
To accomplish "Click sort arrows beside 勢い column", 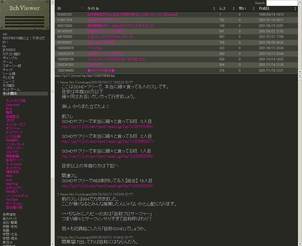I will click(x=254, y=9).
